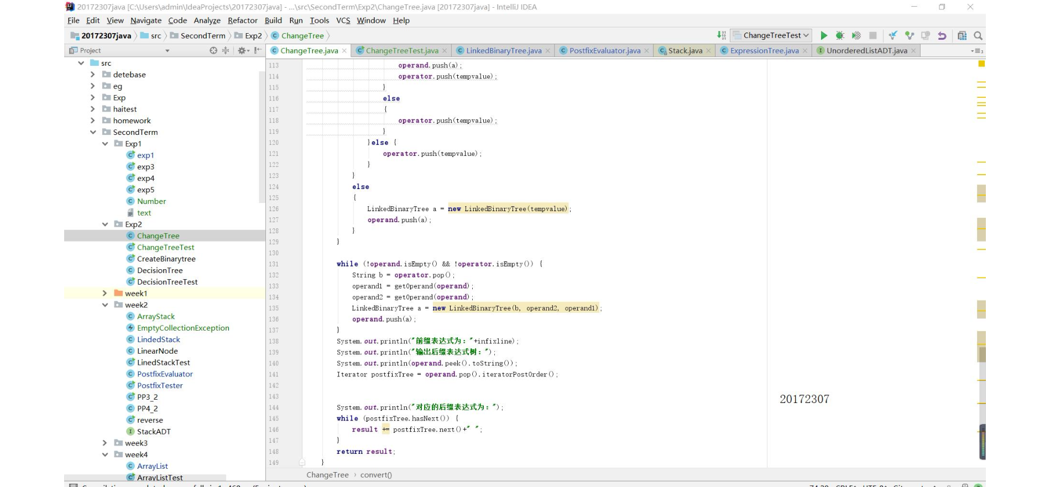Close the ChangeTreeTest.java tab
Image resolution: width=1050 pixels, height=487 pixels.
click(x=445, y=51)
